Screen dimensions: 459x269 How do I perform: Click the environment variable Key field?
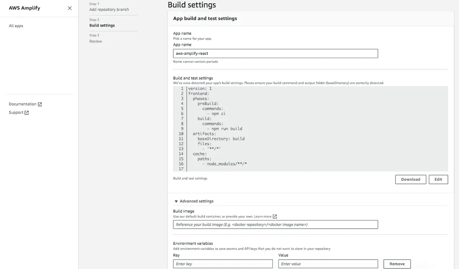(223, 264)
